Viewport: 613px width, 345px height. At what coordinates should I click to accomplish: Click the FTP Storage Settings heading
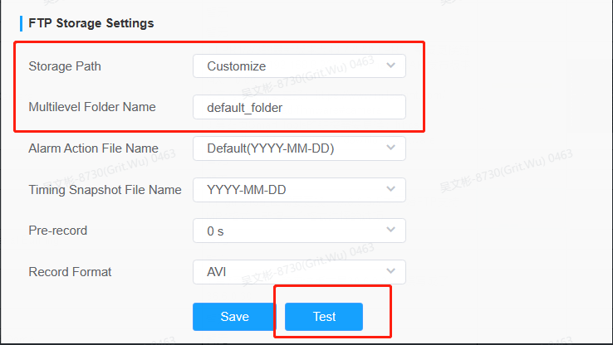coord(91,23)
